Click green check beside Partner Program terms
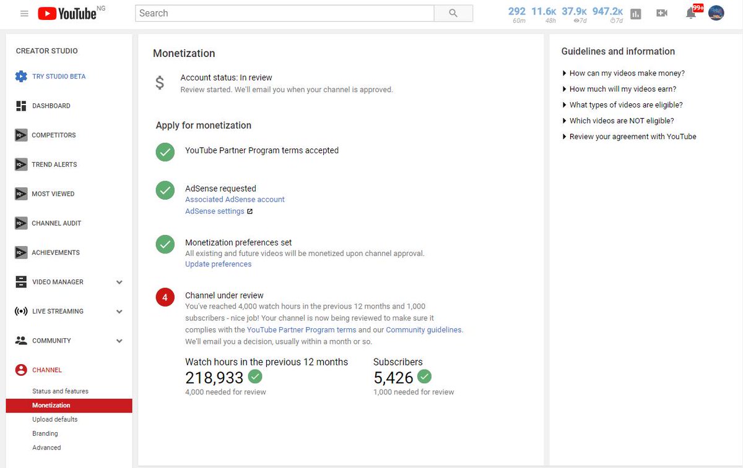 pyautogui.click(x=165, y=151)
